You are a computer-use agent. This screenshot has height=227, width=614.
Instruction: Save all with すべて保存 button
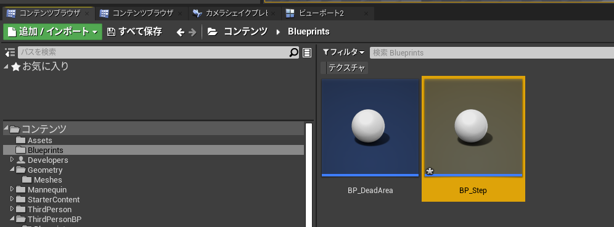click(134, 31)
